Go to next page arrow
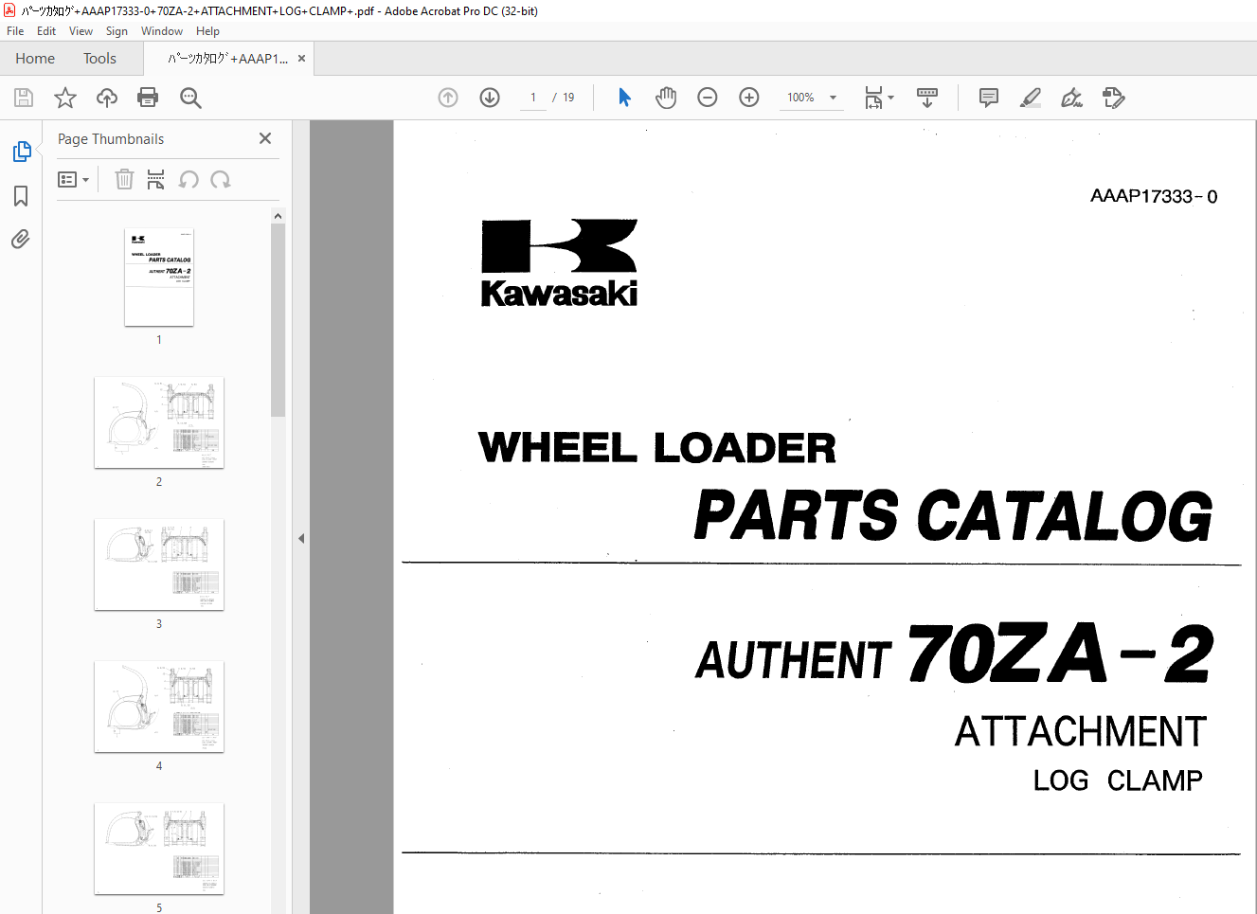Screen dimensions: 1257x914 (x=490, y=98)
